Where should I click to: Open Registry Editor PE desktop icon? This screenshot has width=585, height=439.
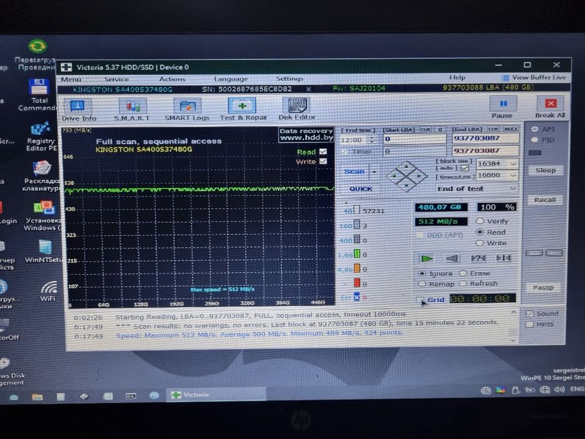(x=40, y=136)
